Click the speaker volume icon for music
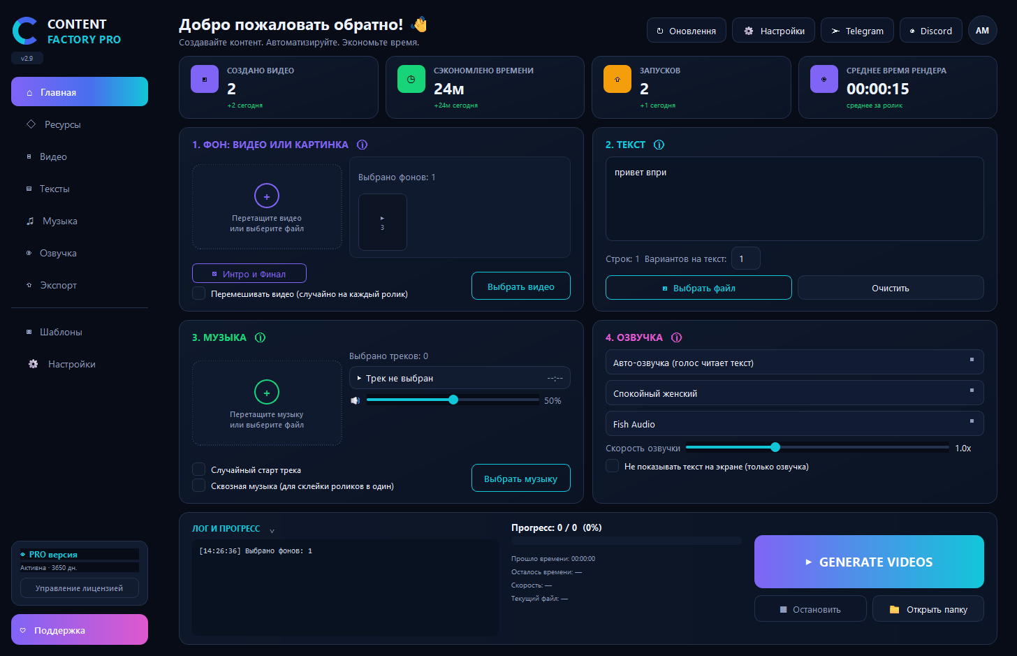The height and width of the screenshot is (656, 1017). tap(356, 400)
